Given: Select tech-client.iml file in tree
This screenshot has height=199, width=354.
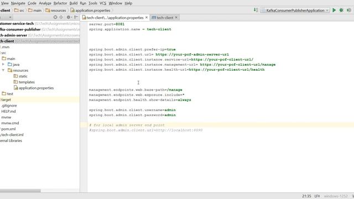Looking at the screenshot, I should click(x=12, y=135).
